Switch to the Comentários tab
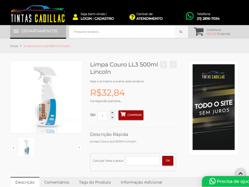Image resolution: width=249 pixels, height=187 pixels. point(57,182)
